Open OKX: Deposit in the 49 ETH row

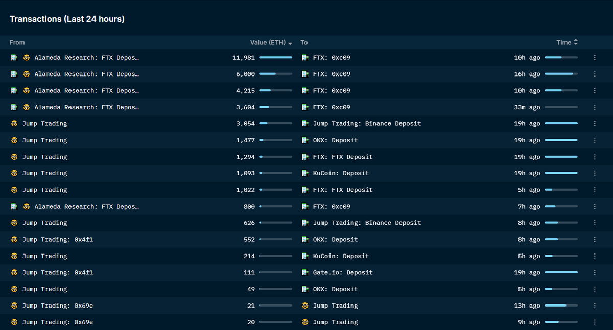[x=335, y=289]
